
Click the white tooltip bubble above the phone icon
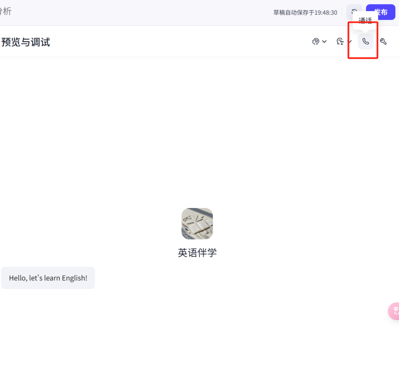(x=365, y=21)
